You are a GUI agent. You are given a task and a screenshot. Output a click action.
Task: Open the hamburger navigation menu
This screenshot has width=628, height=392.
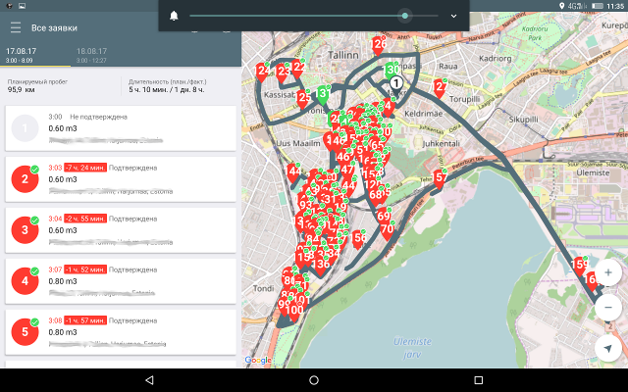pos(16,27)
